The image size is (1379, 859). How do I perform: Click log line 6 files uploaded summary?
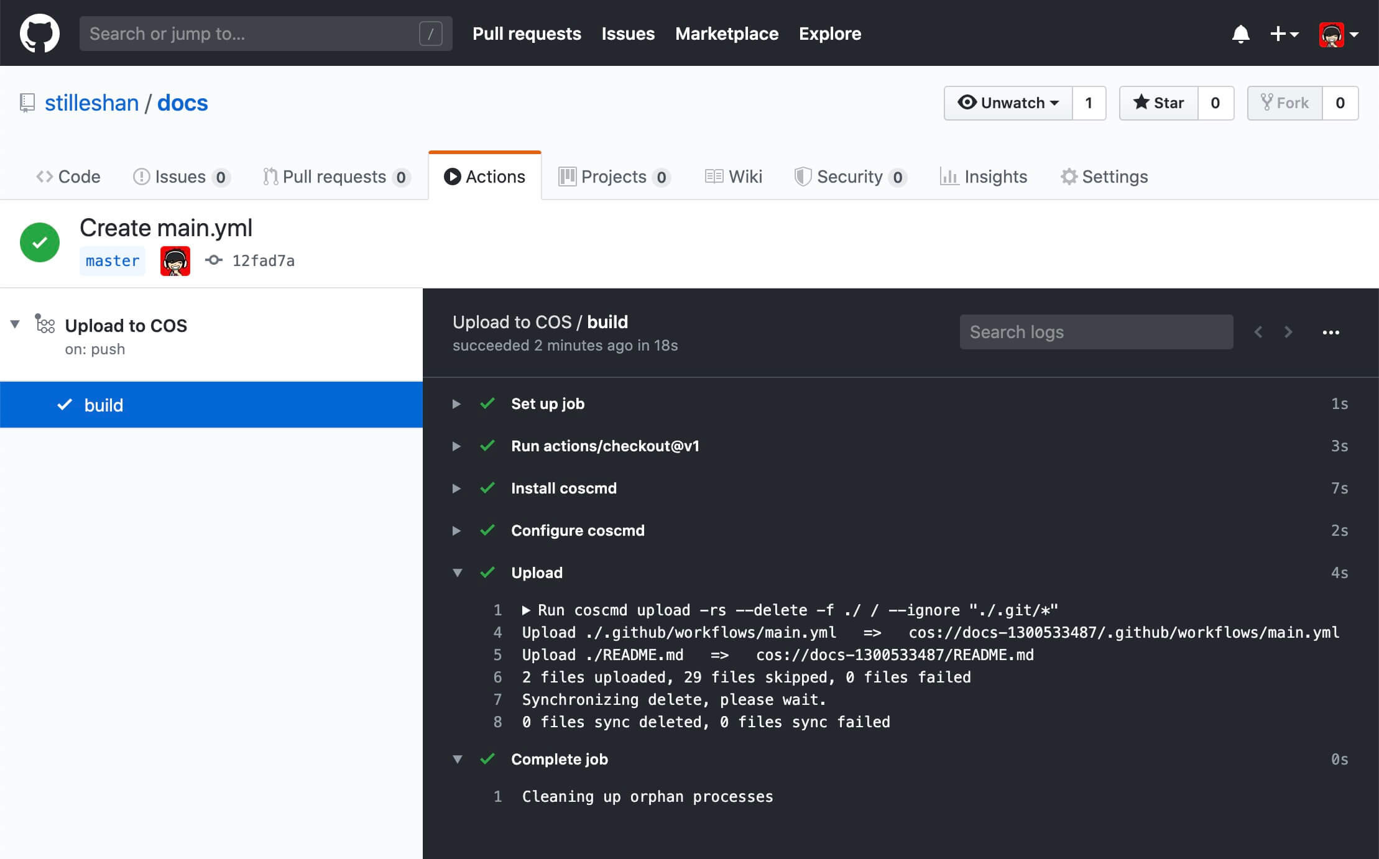point(746,678)
